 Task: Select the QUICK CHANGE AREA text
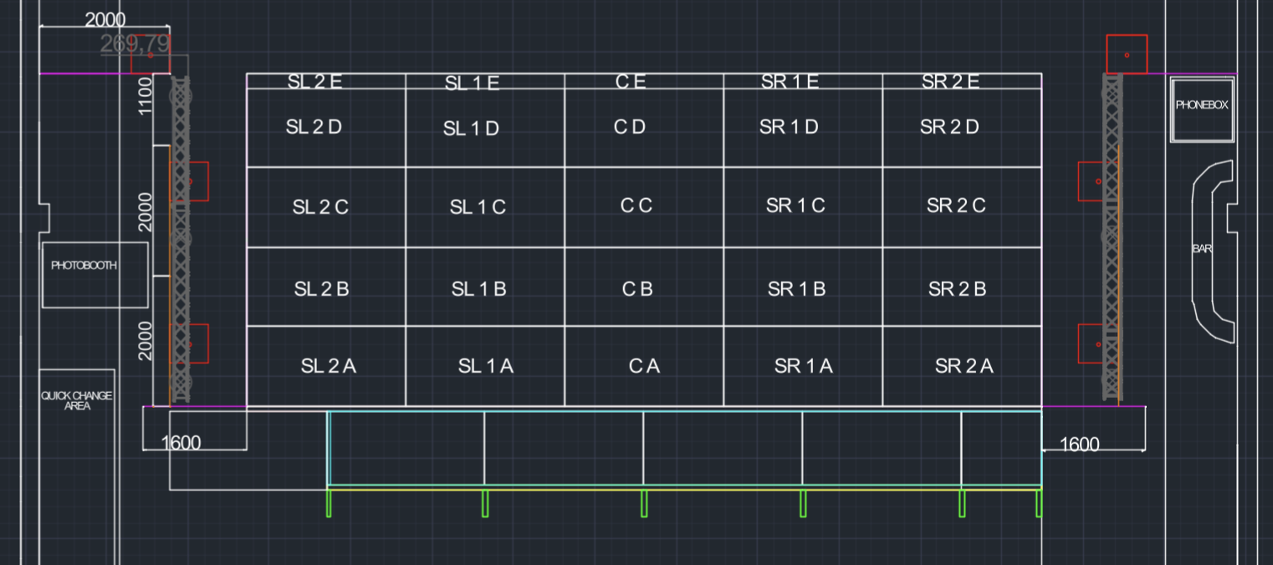pos(77,400)
